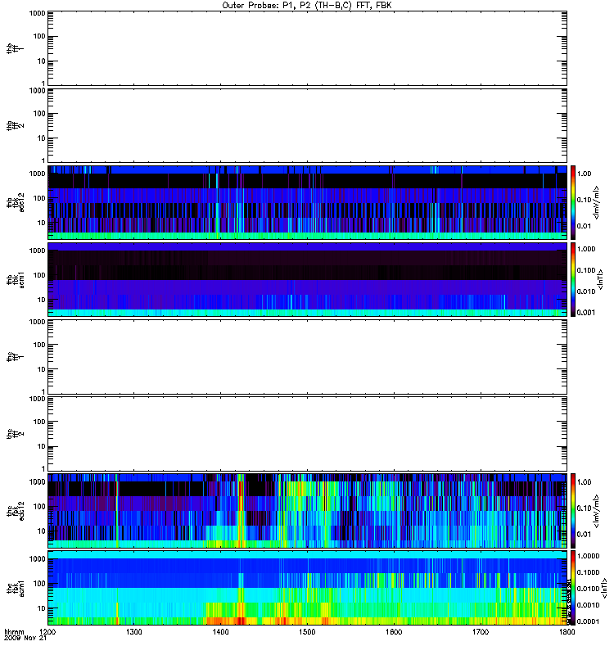Click the '10' y-axis tick of thb fbk edc12
614x655 pixels.
click(41, 223)
